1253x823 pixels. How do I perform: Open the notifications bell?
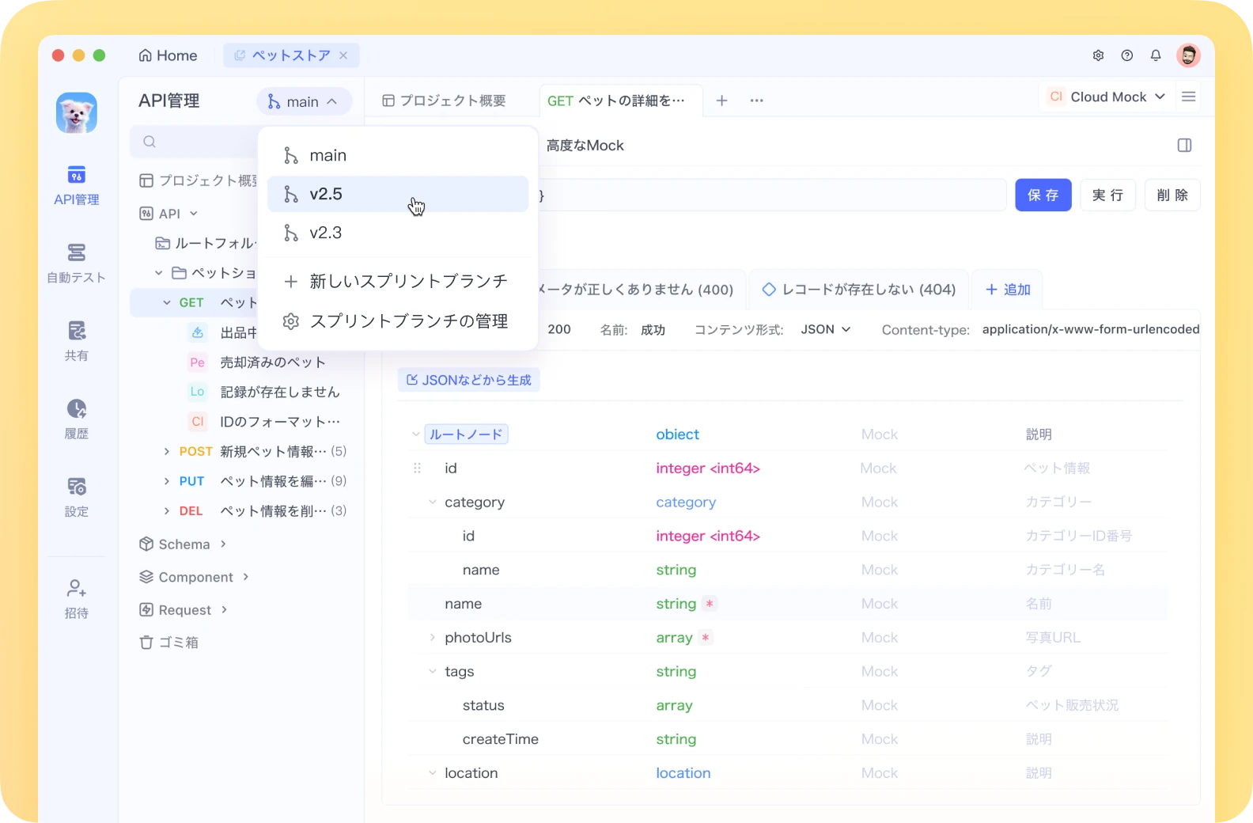1156,55
